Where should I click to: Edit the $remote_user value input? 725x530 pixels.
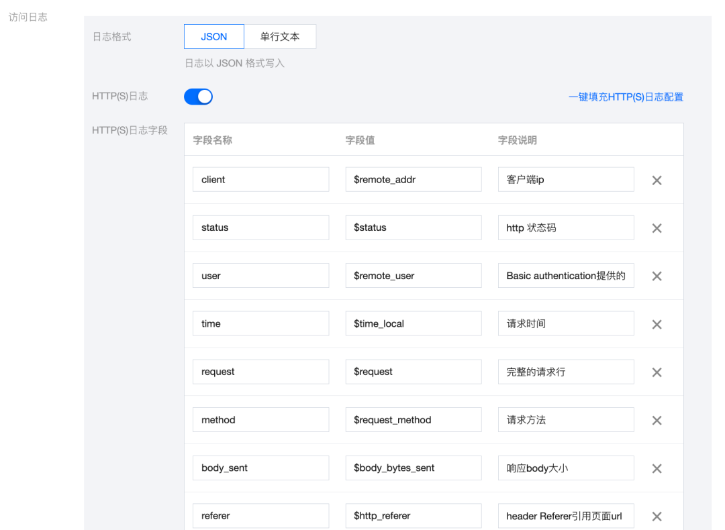click(414, 275)
